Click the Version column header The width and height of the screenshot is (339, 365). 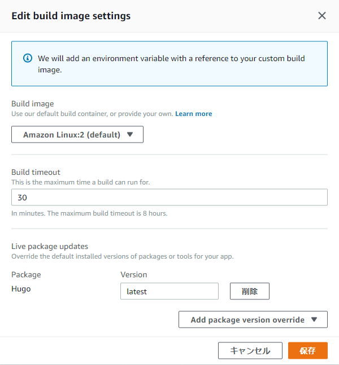click(133, 274)
